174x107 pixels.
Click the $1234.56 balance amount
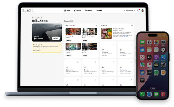click(38, 38)
